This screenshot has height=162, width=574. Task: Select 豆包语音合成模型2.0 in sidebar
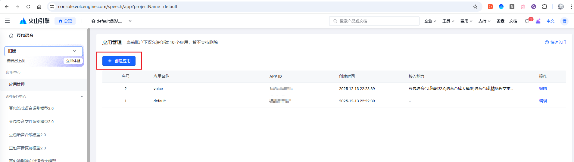pos(27,135)
